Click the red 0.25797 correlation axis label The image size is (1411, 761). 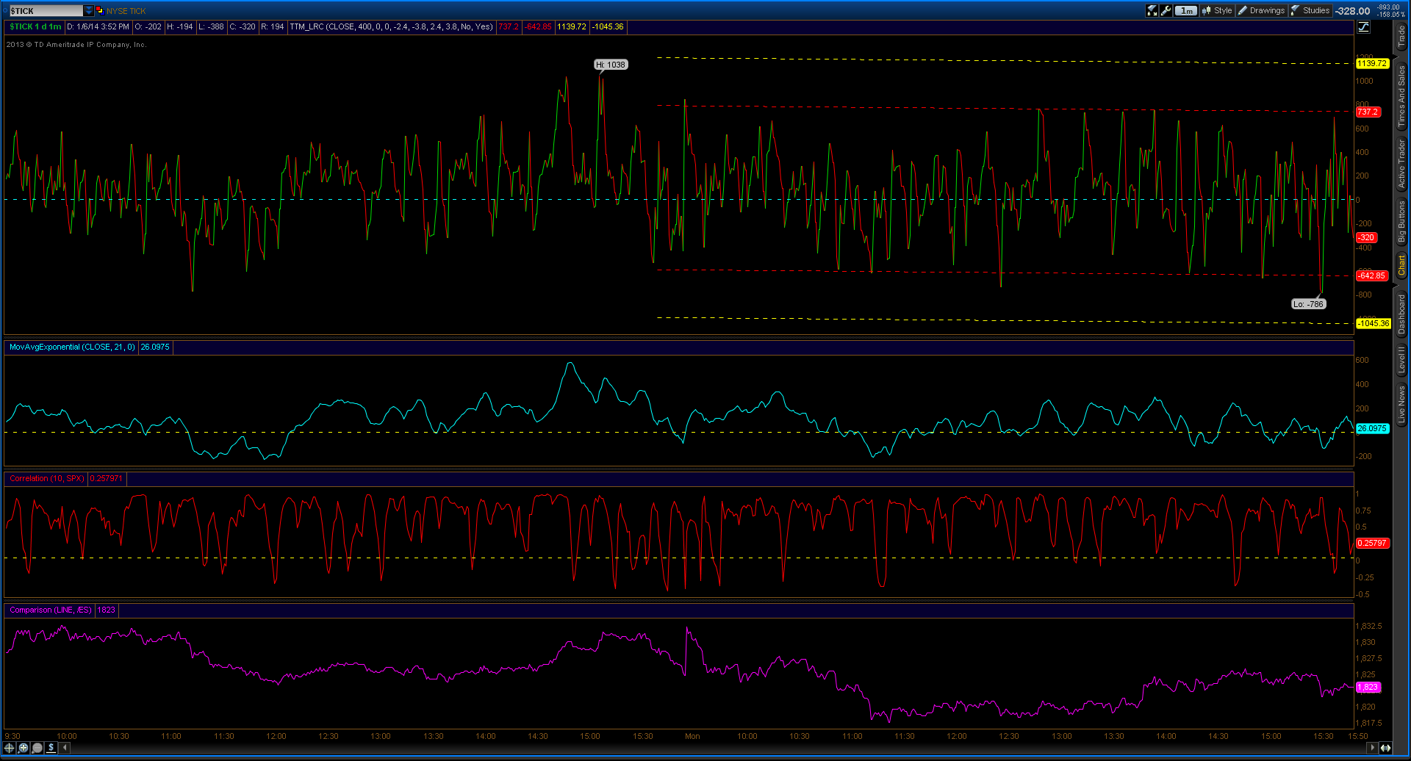(x=1372, y=543)
